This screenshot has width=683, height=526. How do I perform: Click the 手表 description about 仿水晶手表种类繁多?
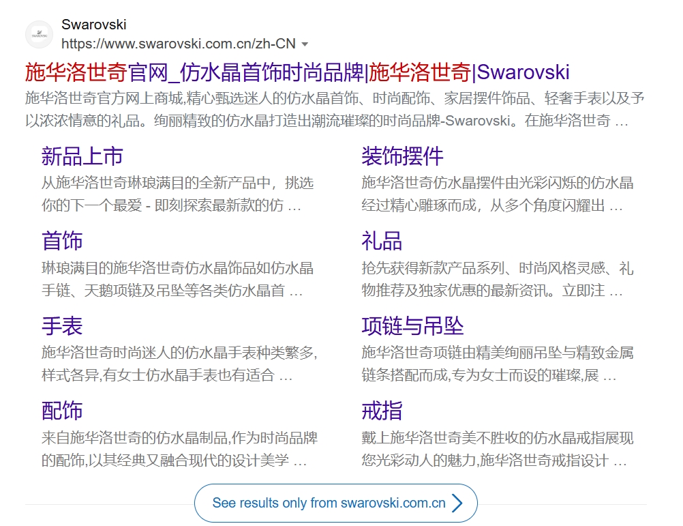(179, 364)
